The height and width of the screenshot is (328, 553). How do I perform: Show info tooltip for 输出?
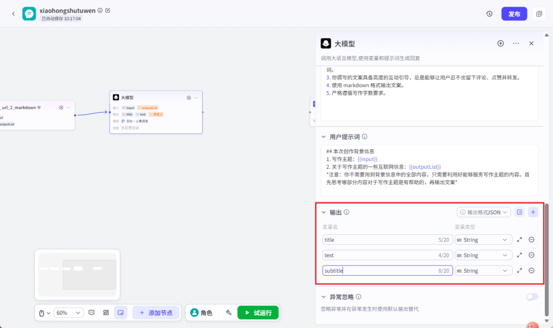click(x=347, y=212)
